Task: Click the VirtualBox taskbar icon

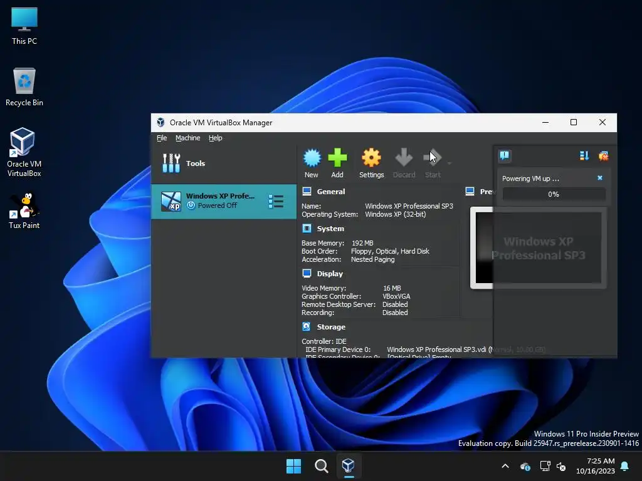Action: coord(349,466)
